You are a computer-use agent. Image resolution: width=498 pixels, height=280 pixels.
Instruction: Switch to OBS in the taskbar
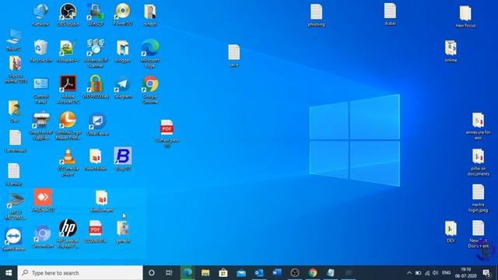[x=295, y=273]
